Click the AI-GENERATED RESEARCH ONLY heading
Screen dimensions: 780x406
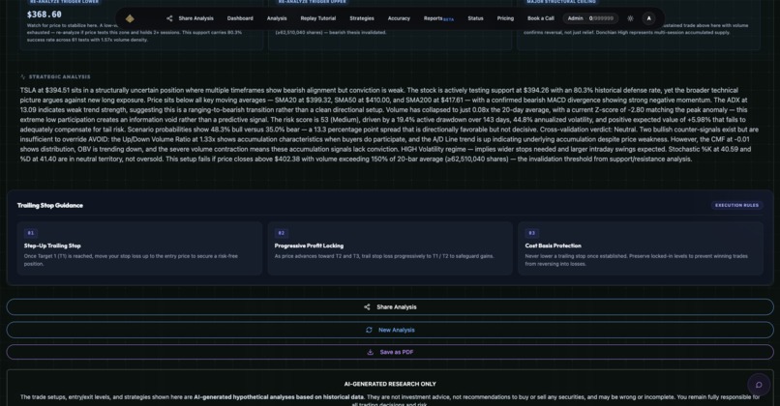click(x=390, y=384)
